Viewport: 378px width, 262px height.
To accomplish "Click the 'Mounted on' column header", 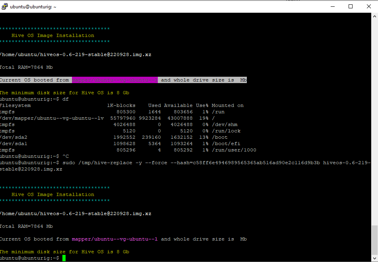I will [228, 106].
